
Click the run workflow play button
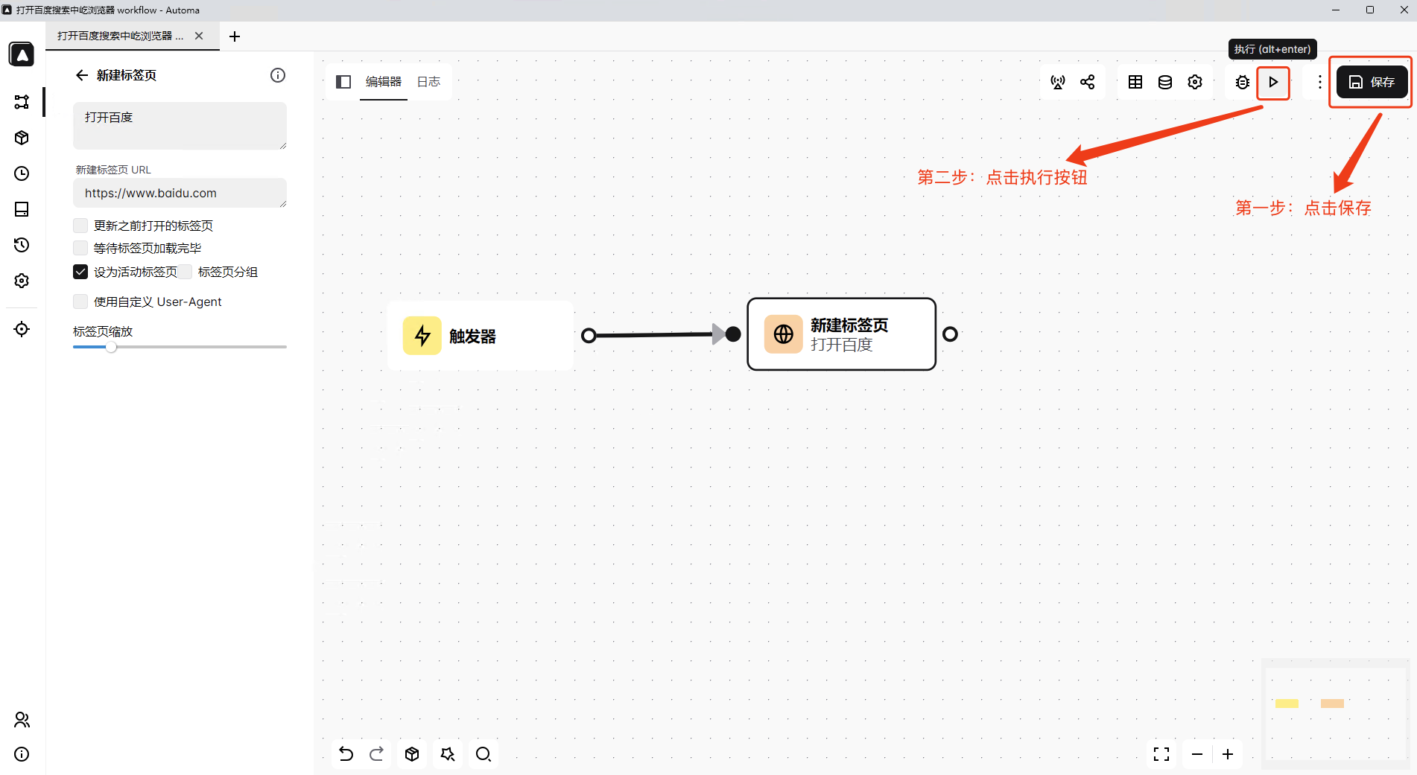pyautogui.click(x=1273, y=82)
